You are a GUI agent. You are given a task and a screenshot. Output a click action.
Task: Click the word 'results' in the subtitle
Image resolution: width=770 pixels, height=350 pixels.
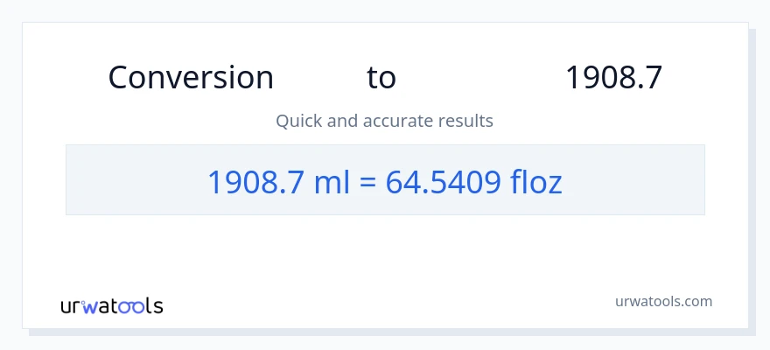(466, 121)
